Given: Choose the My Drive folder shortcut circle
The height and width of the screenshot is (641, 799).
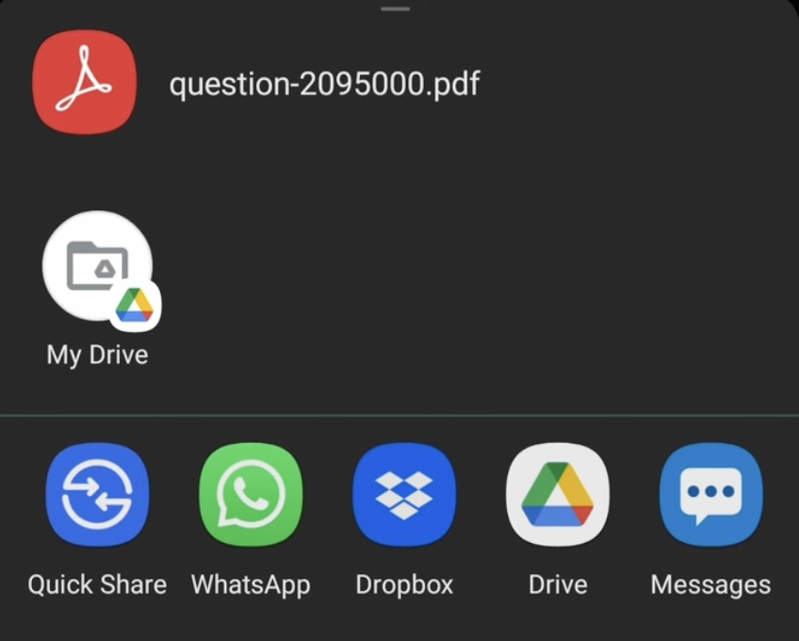Looking at the screenshot, I should (x=97, y=266).
